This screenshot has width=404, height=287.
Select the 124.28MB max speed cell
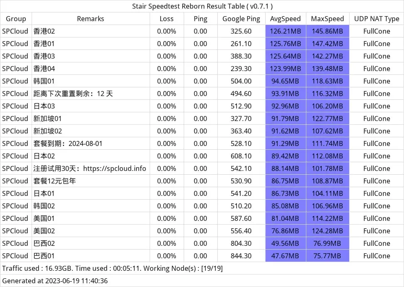(x=328, y=231)
